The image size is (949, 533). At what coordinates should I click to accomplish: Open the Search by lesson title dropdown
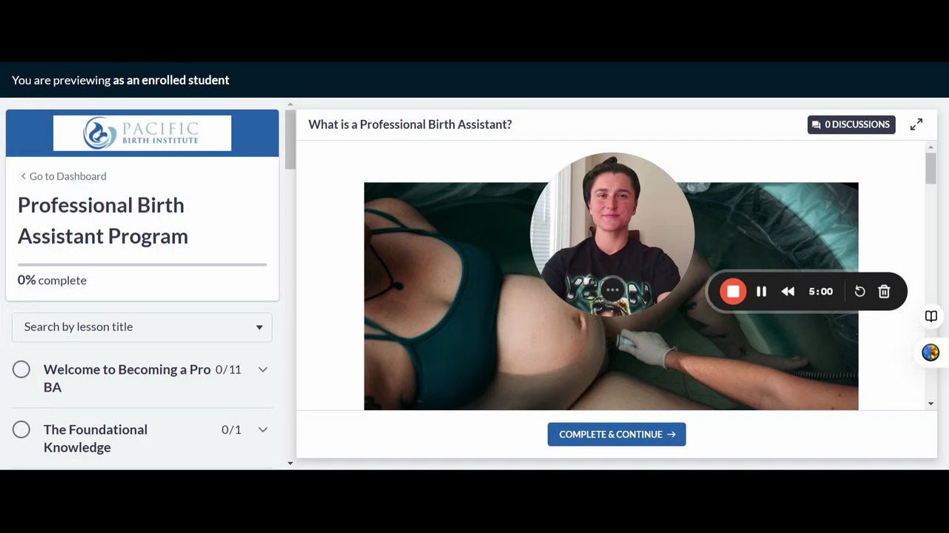pyautogui.click(x=142, y=327)
